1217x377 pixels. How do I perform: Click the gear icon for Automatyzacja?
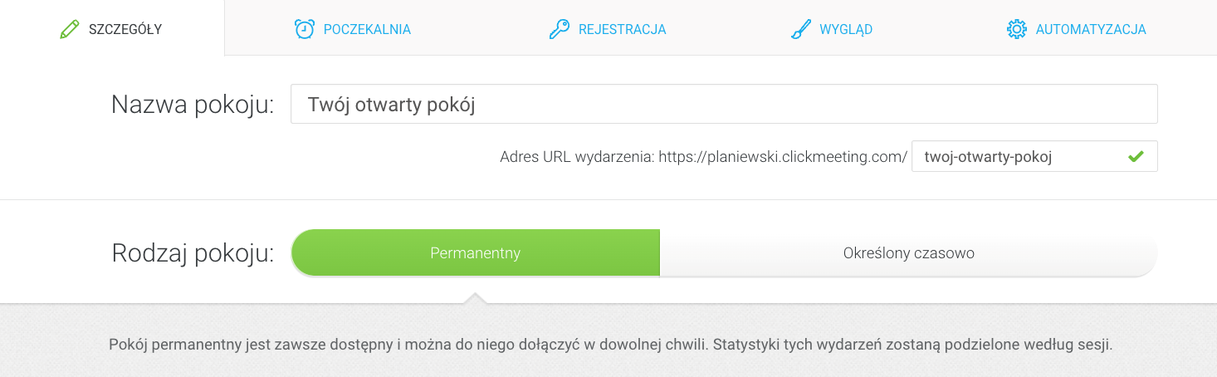[1016, 30]
